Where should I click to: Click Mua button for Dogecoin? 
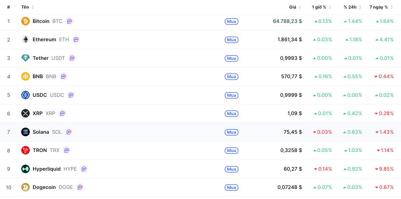tap(232, 188)
